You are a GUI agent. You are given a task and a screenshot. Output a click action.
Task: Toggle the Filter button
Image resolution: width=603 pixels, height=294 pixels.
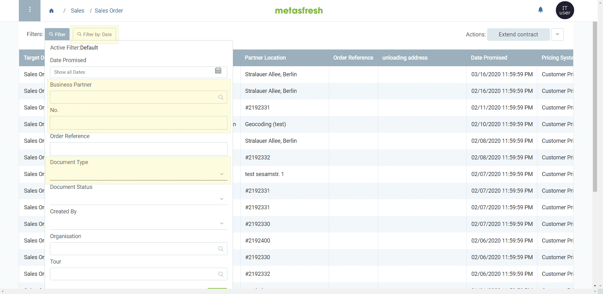57,34
